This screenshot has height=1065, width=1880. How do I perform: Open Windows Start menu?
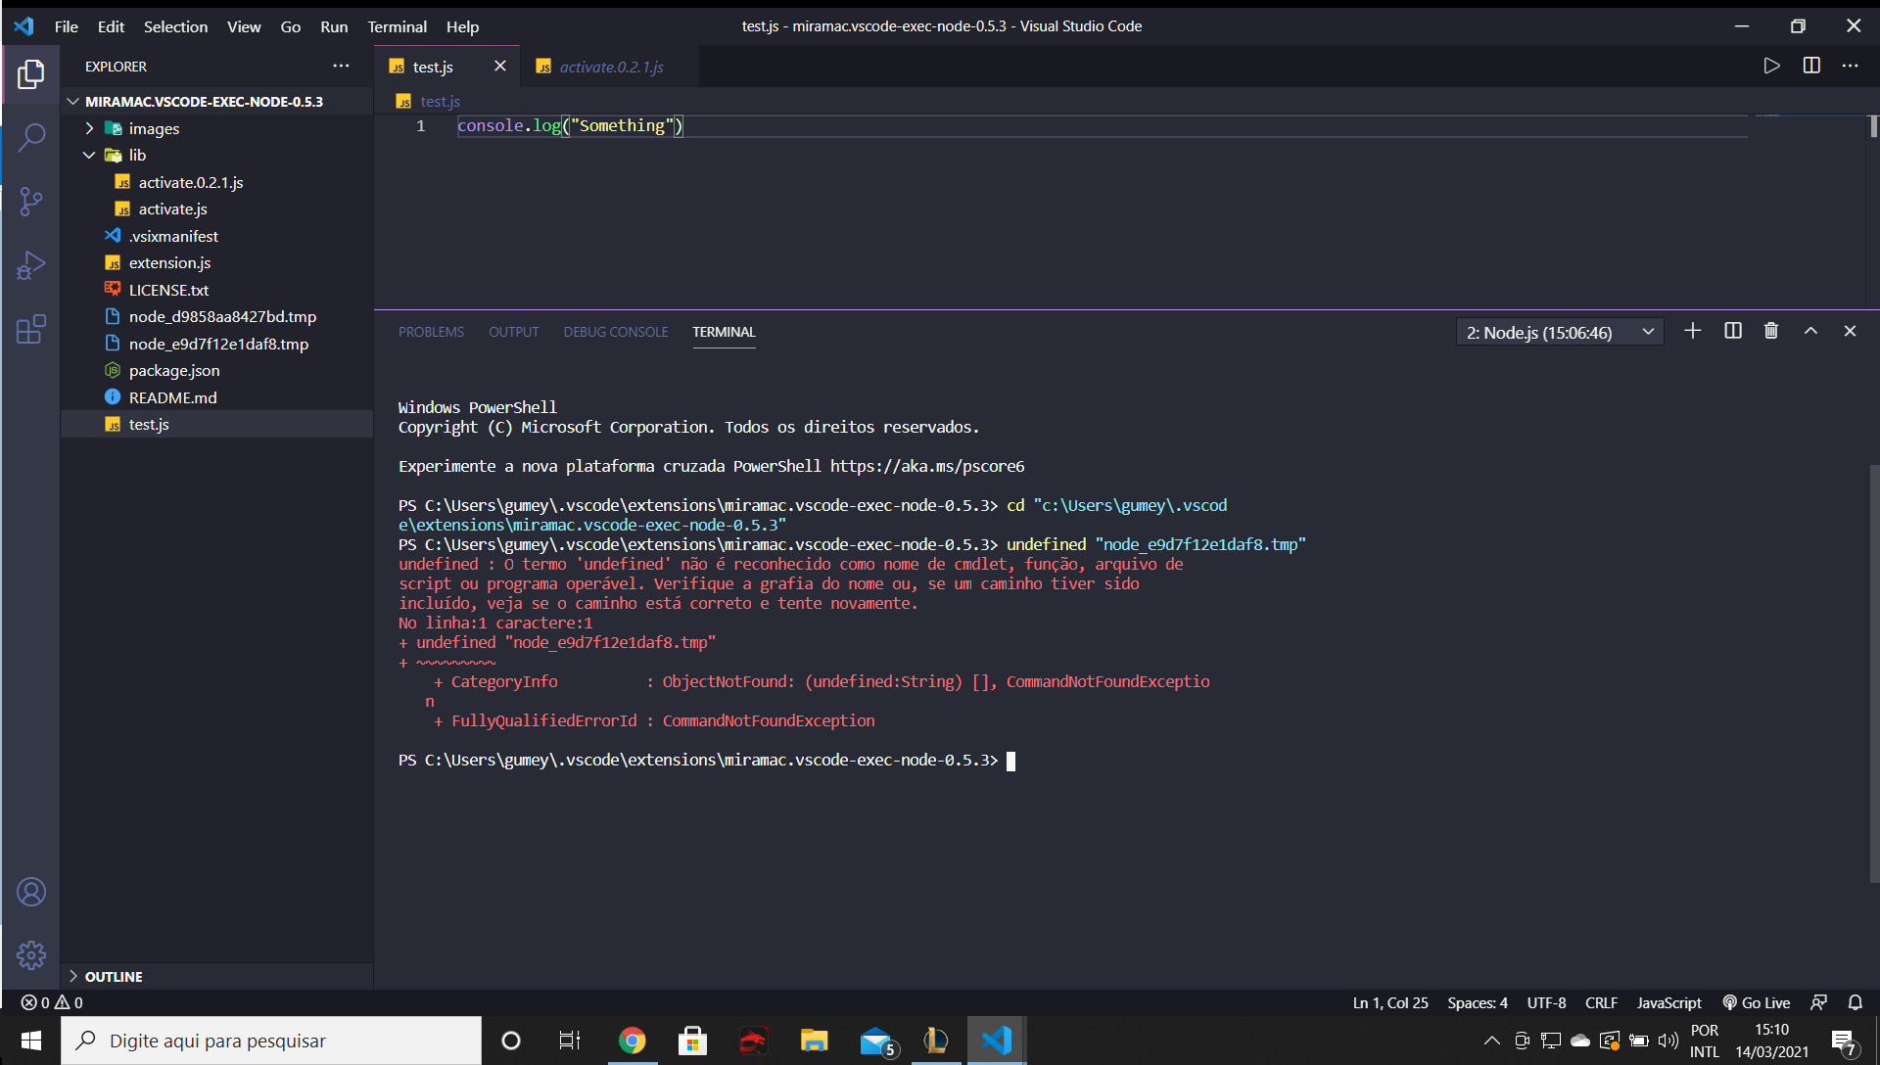tap(30, 1041)
